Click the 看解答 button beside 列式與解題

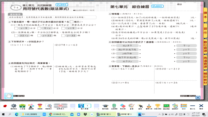(x=62, y=5)
